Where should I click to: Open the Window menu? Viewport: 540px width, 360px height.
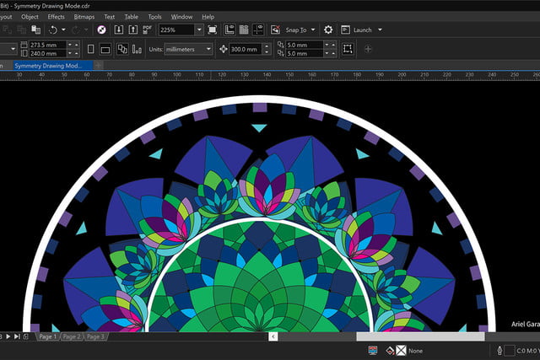tap(182, 17)
